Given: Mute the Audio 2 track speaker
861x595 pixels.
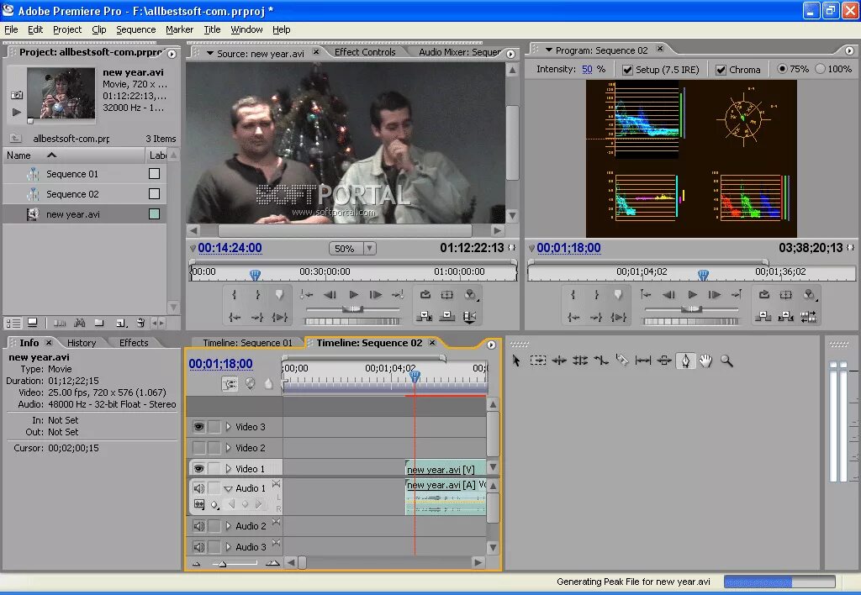Looking at the screenshot, I should click(x=199, y=526).
